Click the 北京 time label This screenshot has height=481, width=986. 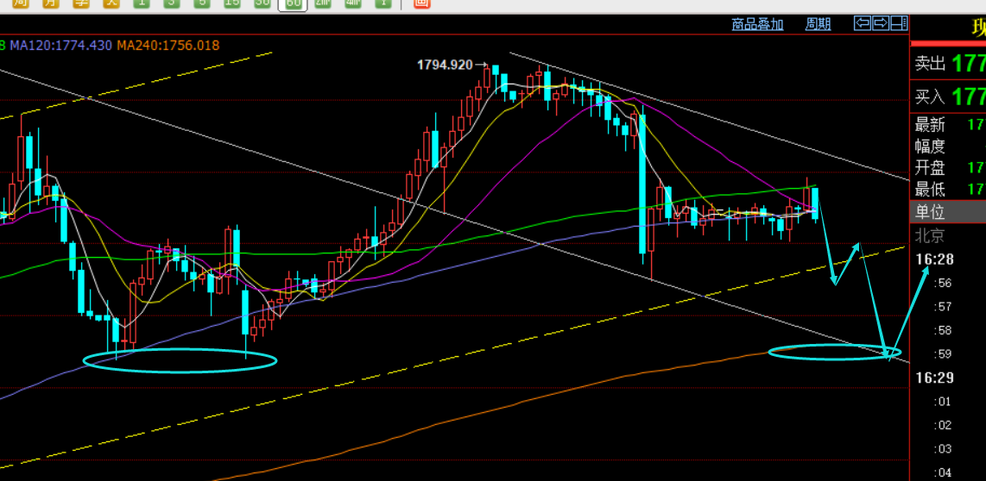pos(929,236)
